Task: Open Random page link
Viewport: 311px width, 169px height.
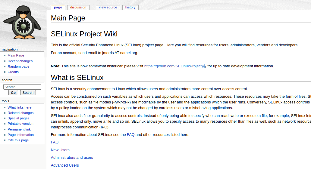Action: point(18,66)
